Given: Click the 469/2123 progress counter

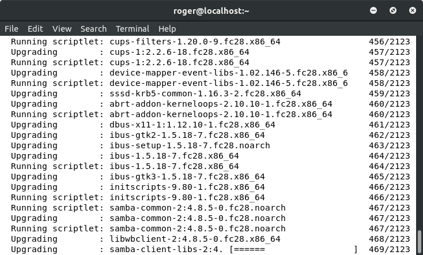Looking at the screenshot, I should pyautogui.click(x=392, y=249).
